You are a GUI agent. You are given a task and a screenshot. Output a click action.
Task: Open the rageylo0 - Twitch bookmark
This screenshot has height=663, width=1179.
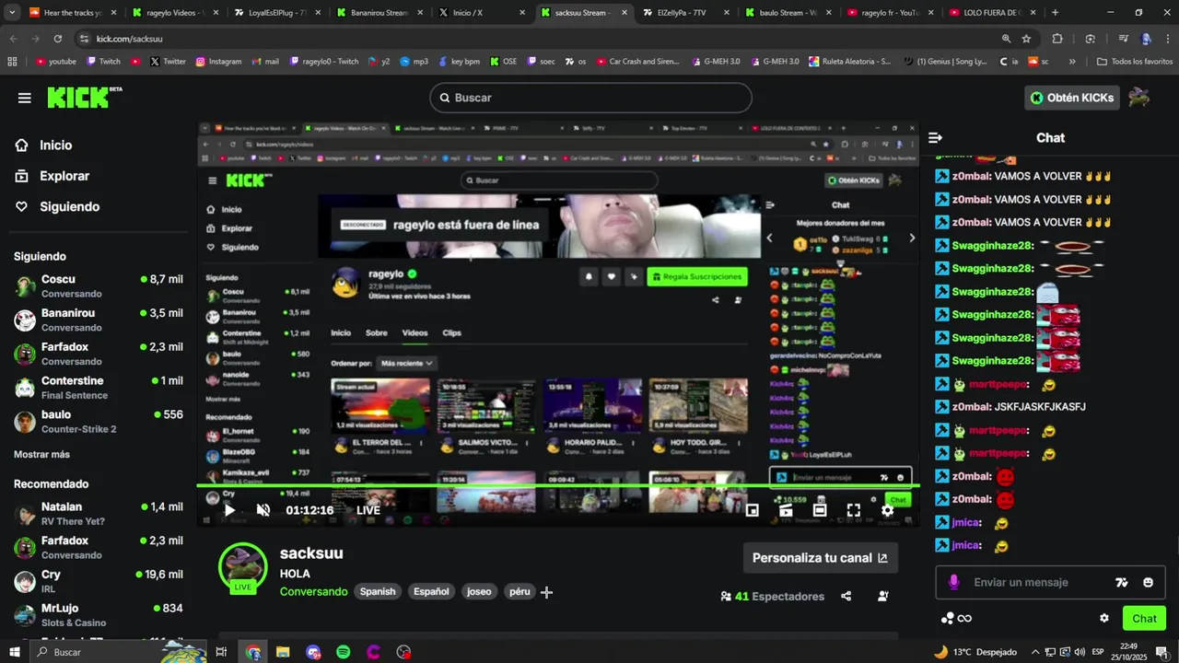[324, 62]
